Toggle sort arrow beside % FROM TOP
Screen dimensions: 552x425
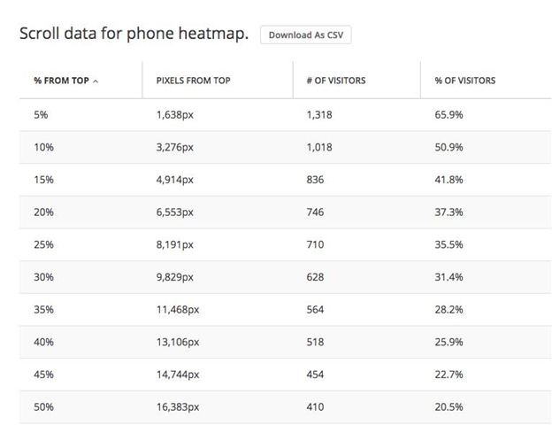(96, 81)
